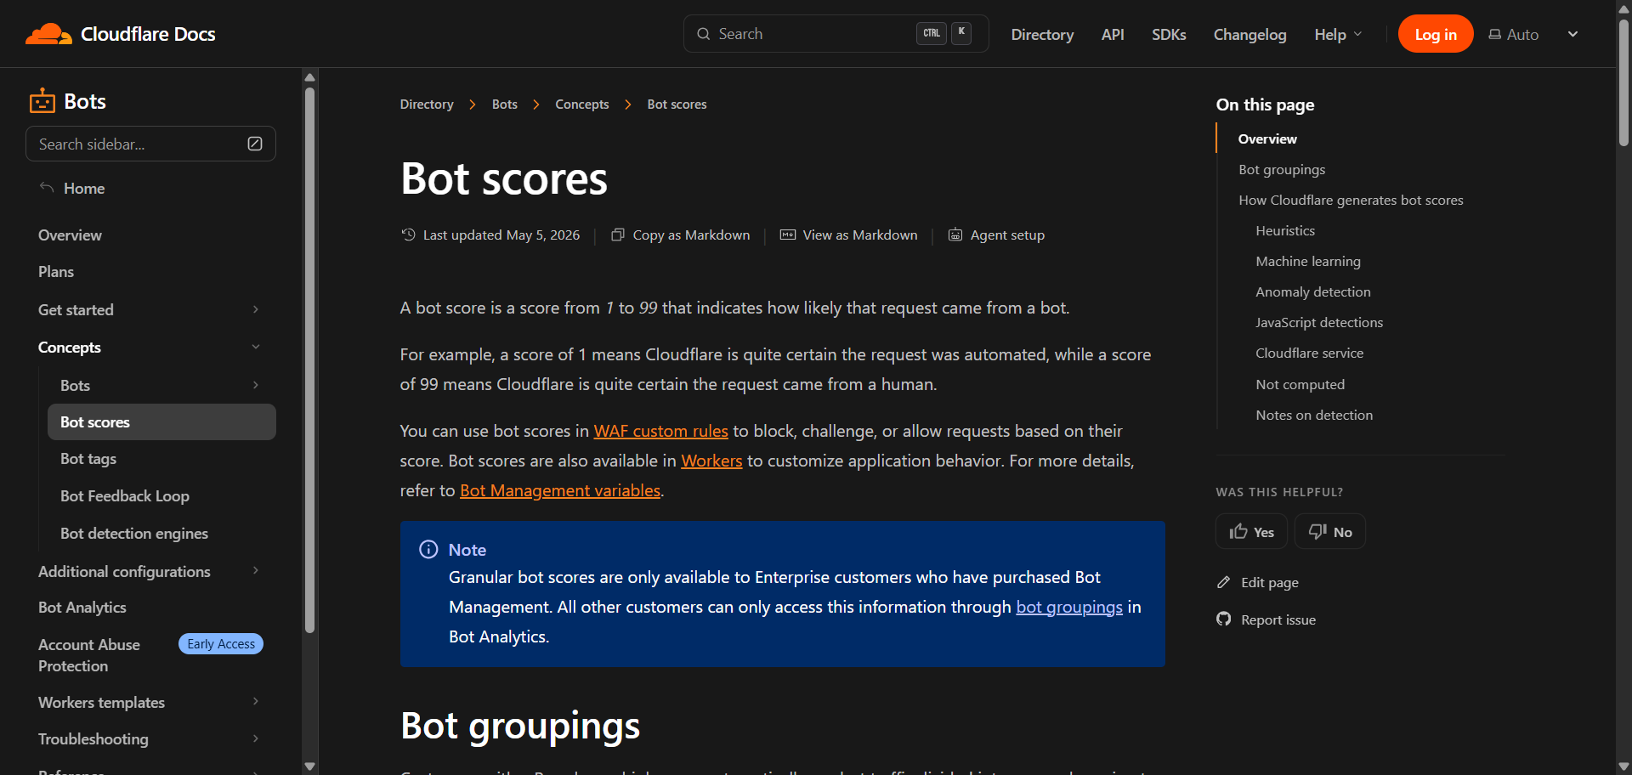Open Directory in top navigation
The image size is (1632, 775).
(x=1042, y=34)
